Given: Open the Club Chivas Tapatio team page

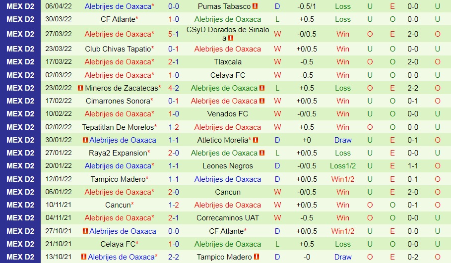Looking at the screenshot, I should 118,49.
